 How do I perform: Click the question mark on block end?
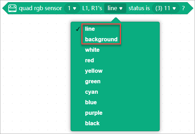pos(183,8)
